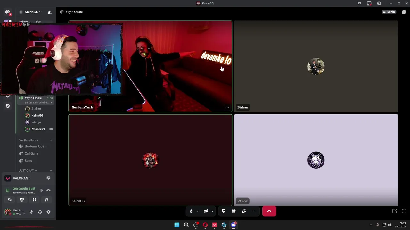Deafen with the headphones icon

click(x=40, y=212)
